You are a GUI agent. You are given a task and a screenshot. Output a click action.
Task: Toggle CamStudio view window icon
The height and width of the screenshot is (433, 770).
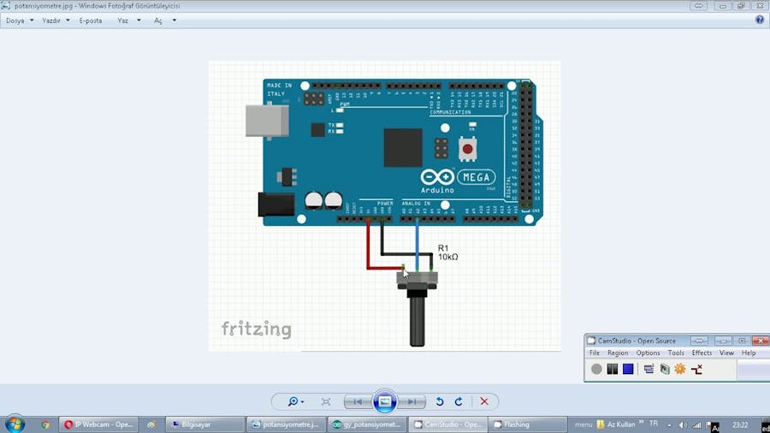pyautogui.click(x=649, y=369)
